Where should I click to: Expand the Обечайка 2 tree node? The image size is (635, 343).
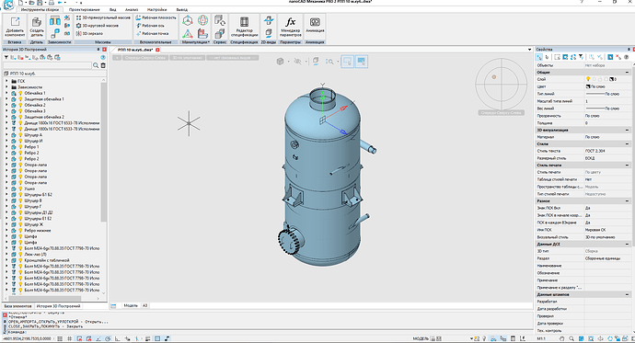tap(6, 105)
